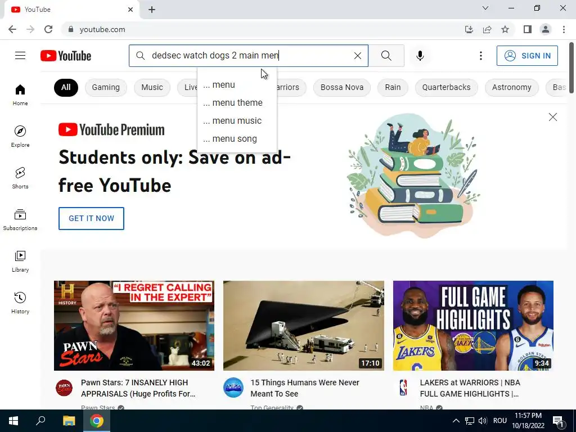The image size is (576, 432).
Task: Choose the '... menu music' suggestion
Action: point(237,121)
